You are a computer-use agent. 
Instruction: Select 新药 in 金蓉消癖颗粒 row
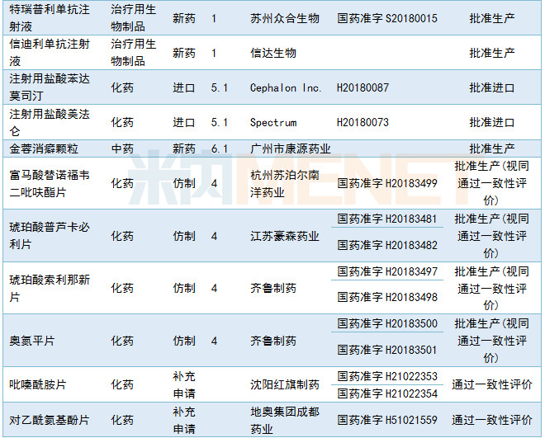coord(184,149)
